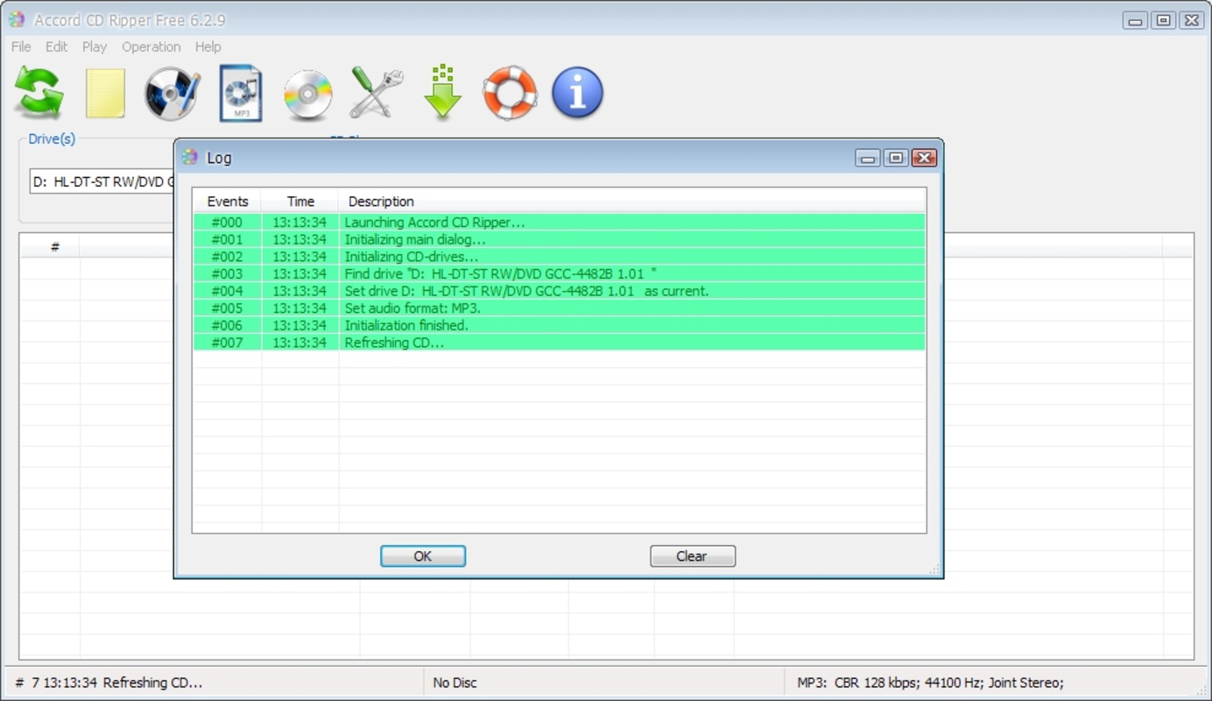Click event number #005 cell
The width and height of the screenshot is (1212, 701).
coord(228,308)
